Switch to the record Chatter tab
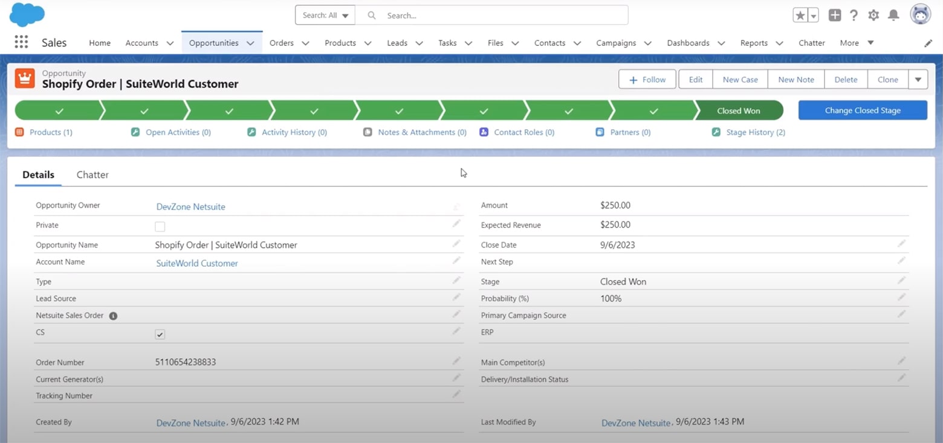Screen dimensions: 943x443 pos(92,174)
